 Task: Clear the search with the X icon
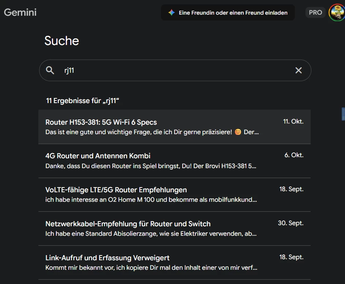point(299,70)
